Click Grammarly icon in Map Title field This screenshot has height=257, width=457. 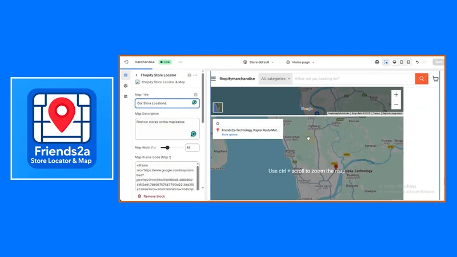click(x=194, y=103)
